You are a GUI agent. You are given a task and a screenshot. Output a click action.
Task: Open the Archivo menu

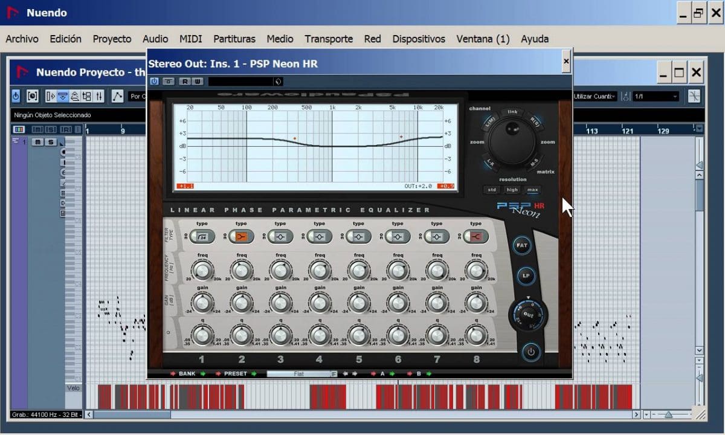(22, 39)
